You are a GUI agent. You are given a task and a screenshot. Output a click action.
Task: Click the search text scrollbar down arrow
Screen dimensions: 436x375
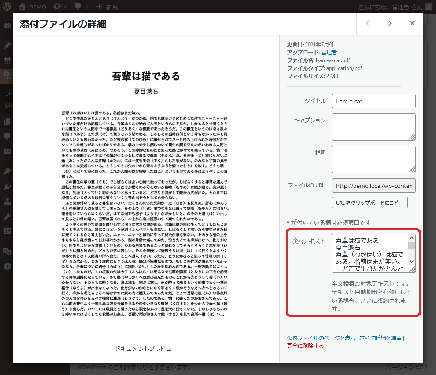(412, 262)
